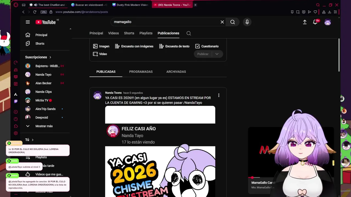Pin the current tab icon in toolbar
Screen dimensions: 351x197
[292, 12]
